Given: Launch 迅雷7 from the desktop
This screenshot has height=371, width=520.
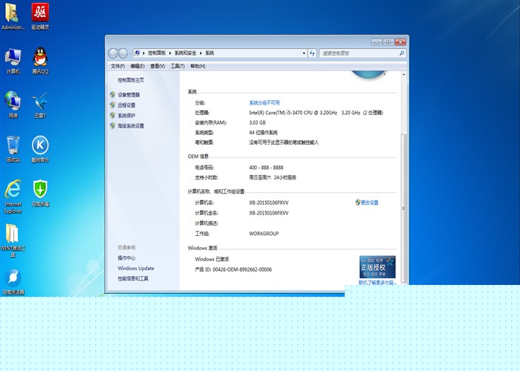Looking at the screenshot, I should click(x=40, y=102).
